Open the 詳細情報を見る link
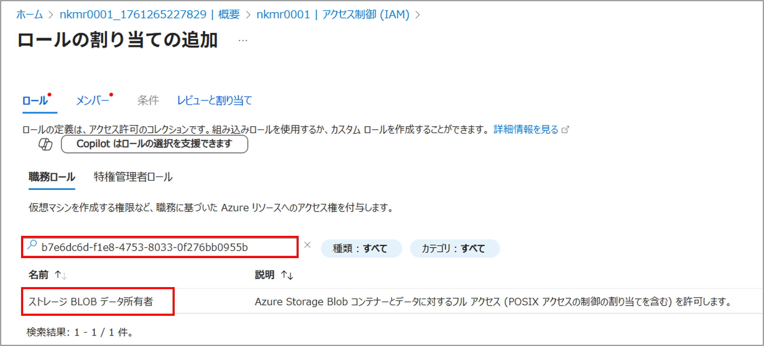This screenshot has height=346, width=764. pyautogui.click(x=525, y=129)
